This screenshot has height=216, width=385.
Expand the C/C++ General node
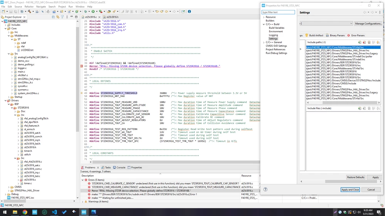[264, 42]
